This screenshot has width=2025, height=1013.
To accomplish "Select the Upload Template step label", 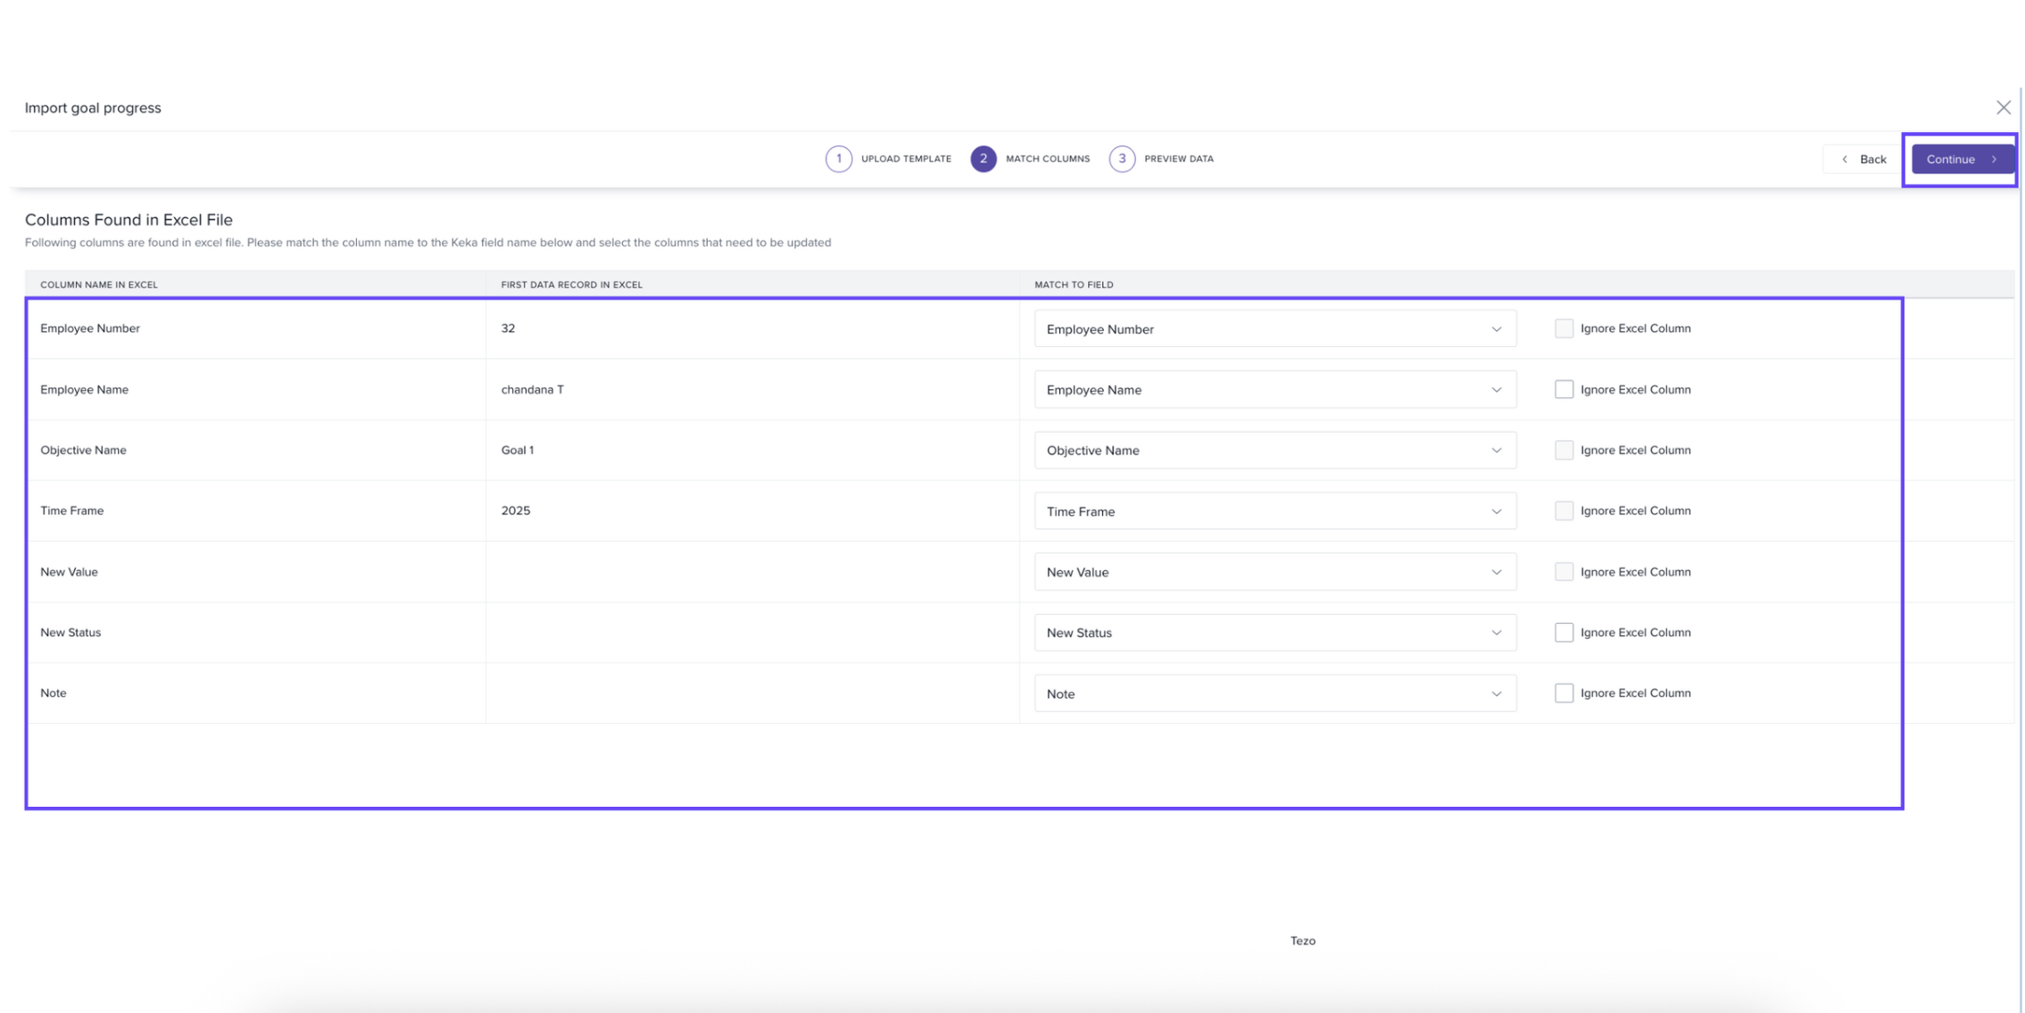I will (x=905, y=159).
